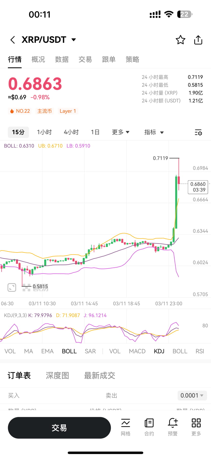This screenshot has height=458, width=211.
Task: Tap the 主流币 tag
Action: (x=45, y=111)
